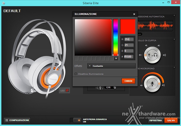Click the microphone volume knob

152,84
